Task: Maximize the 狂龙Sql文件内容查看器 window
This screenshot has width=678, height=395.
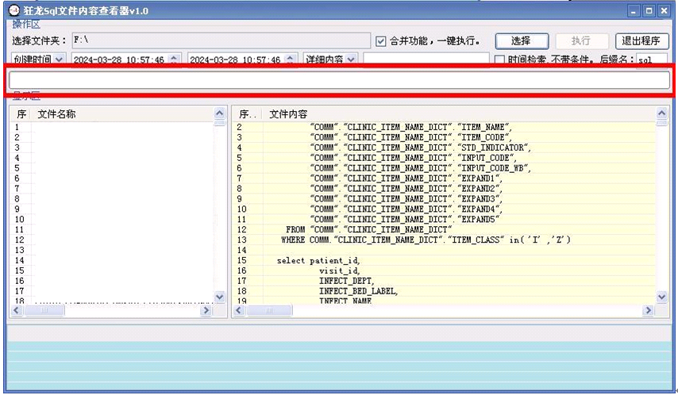Action: (x=649, y=11)
